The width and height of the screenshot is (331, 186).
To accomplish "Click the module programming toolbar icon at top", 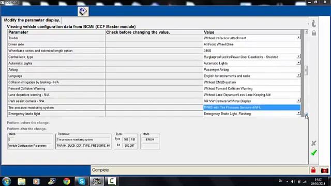I will point(83,11).
